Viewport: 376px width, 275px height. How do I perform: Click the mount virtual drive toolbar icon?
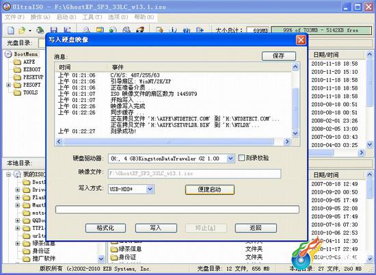[x=126, y=30]
